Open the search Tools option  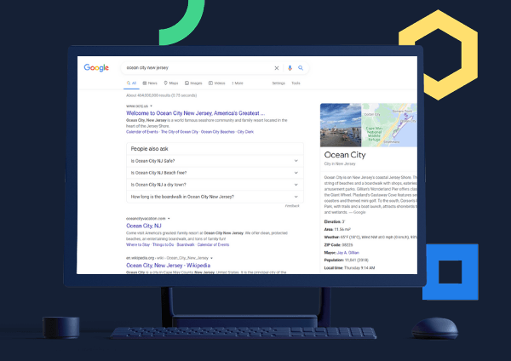pos(296,83)
